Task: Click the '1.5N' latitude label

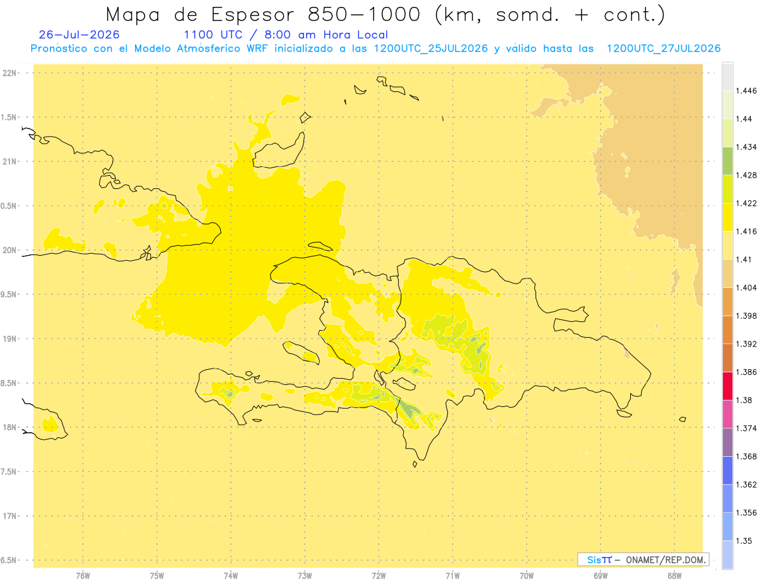Action: coord(9,117)
